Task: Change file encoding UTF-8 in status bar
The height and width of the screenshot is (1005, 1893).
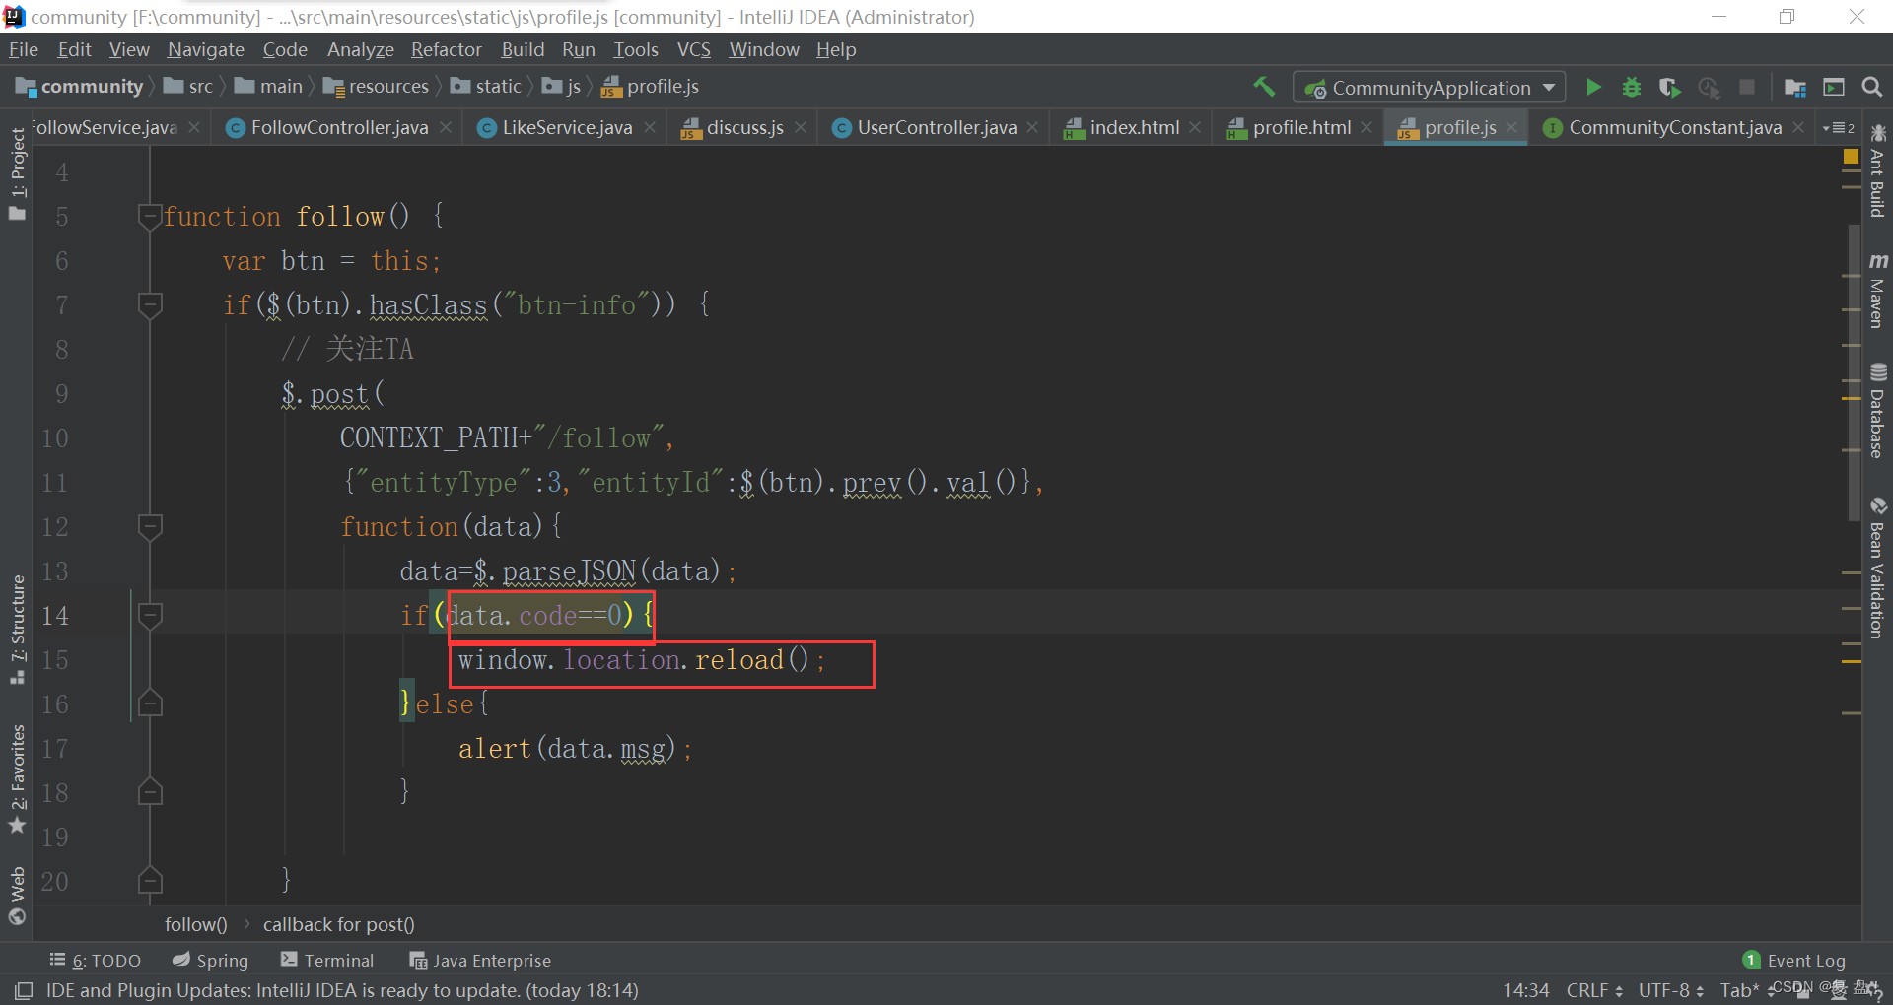Action: (1671, 990)
